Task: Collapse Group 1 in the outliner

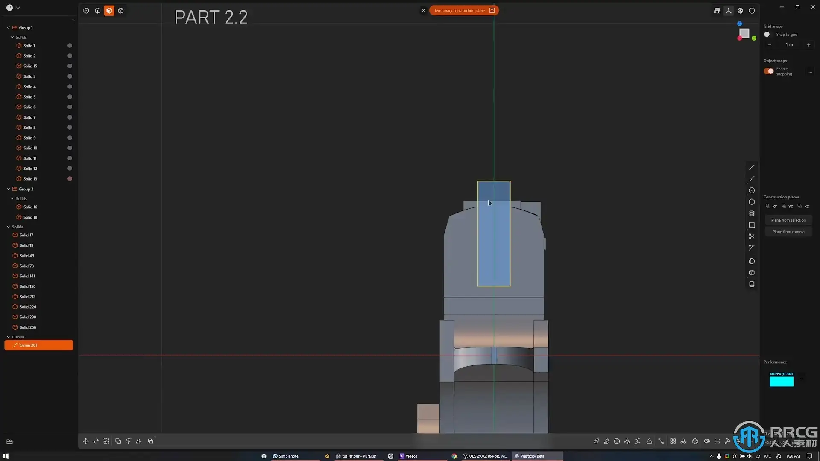Action: (x=8, y=28)
